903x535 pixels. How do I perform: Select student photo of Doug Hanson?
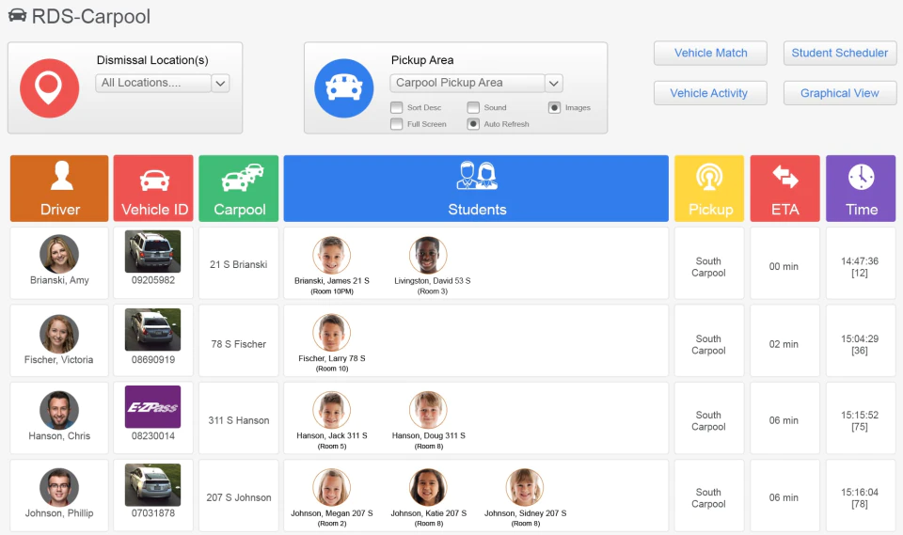click(428, 410)
